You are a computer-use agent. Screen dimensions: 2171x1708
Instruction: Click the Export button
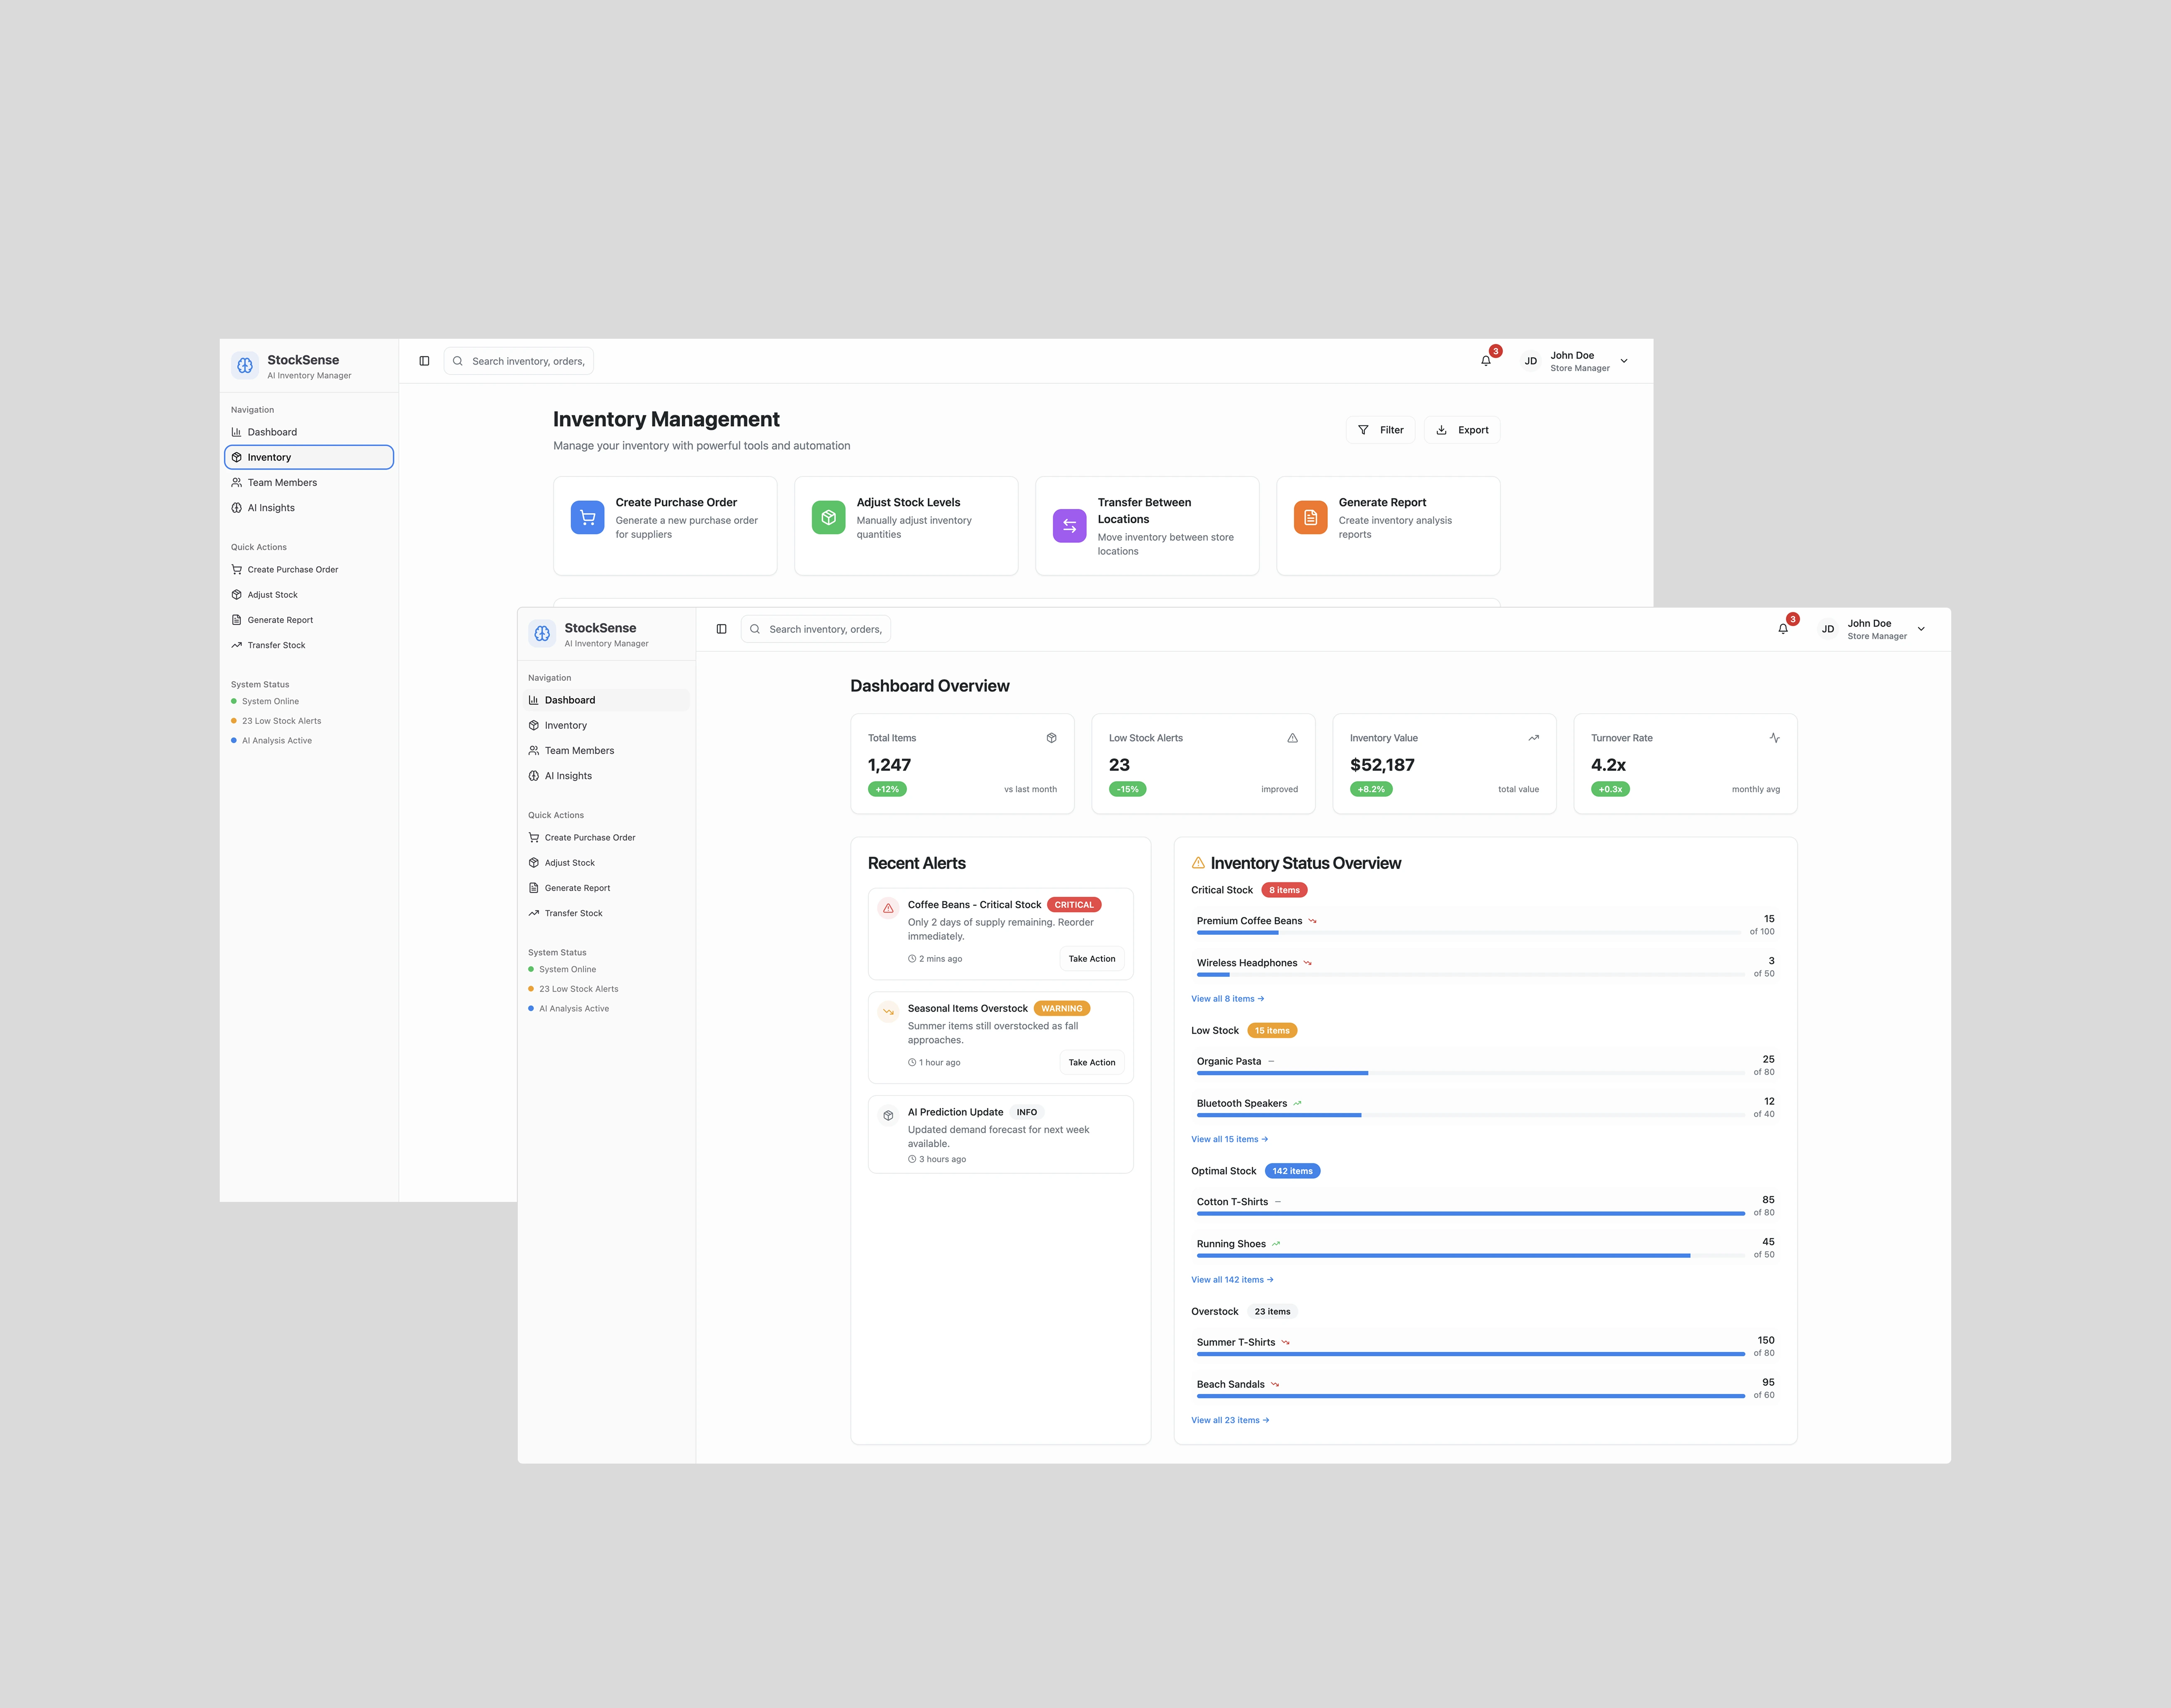tap(1462, 430)
